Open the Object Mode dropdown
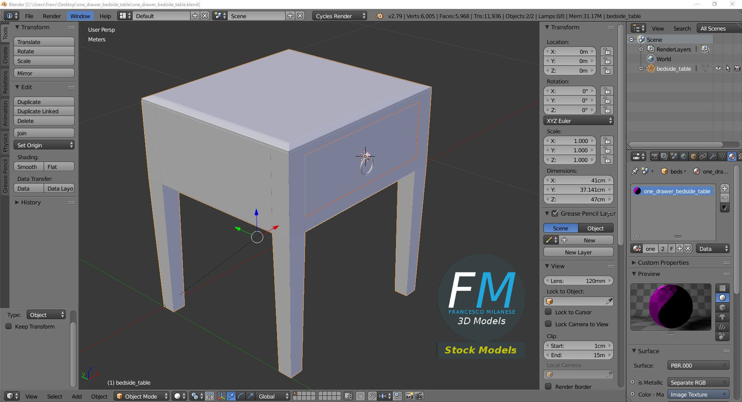Image resolution: width=742 pixels, height=402 pixels. click(x=141, y=396)
